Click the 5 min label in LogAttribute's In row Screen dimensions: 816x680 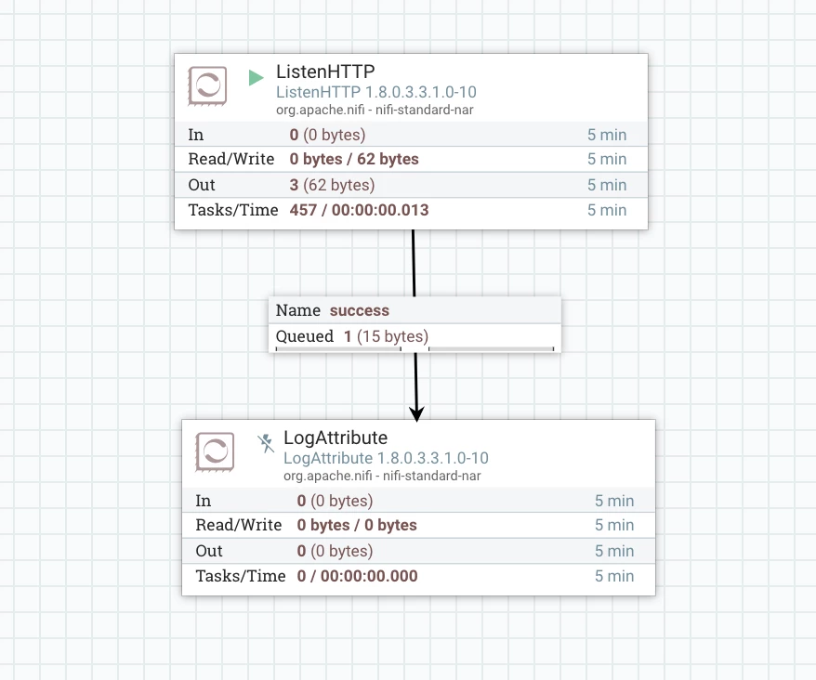pyautogui.click(x=614, y=501)
